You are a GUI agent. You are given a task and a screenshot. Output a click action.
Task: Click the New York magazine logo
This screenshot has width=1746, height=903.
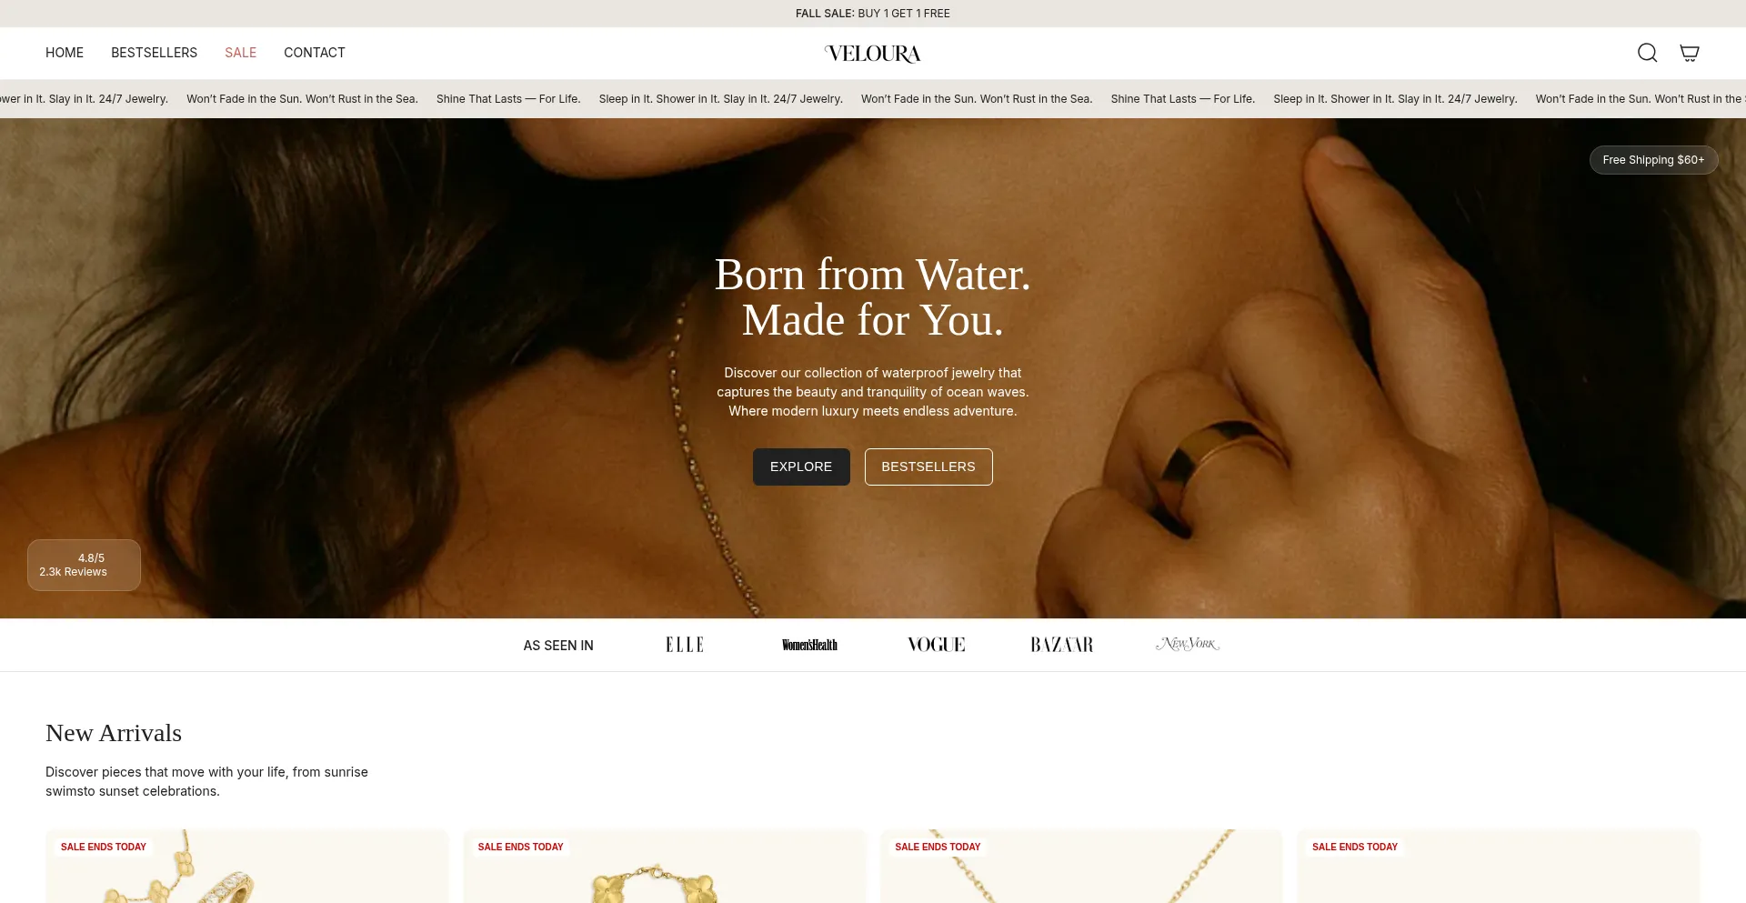coord(1188,644)
